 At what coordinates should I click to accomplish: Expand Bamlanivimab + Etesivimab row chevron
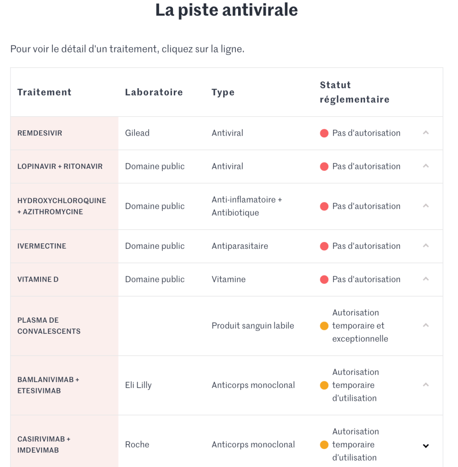(426, 385)
